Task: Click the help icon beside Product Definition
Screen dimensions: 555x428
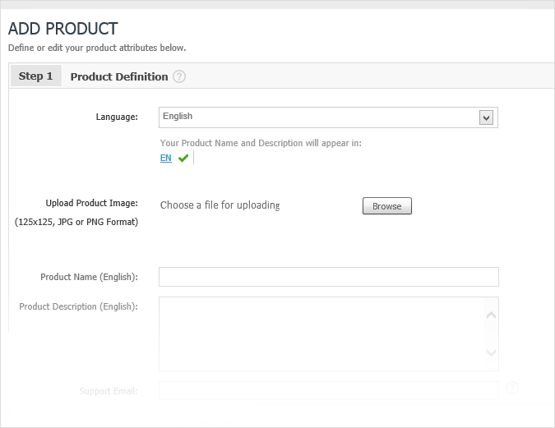Action: click(x=179, y=76)
